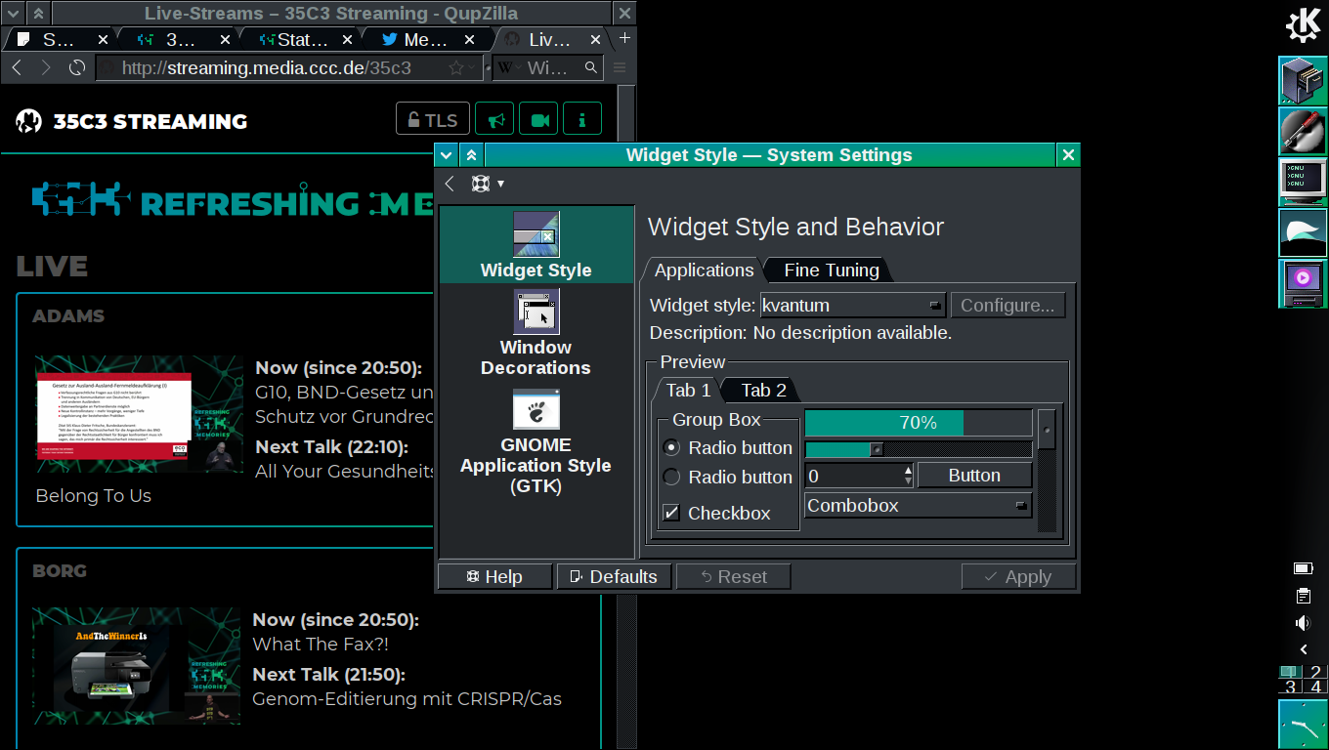The image size is (1329, 750).
Task: Open the volume control tray icon
Action: (1304, 623)
